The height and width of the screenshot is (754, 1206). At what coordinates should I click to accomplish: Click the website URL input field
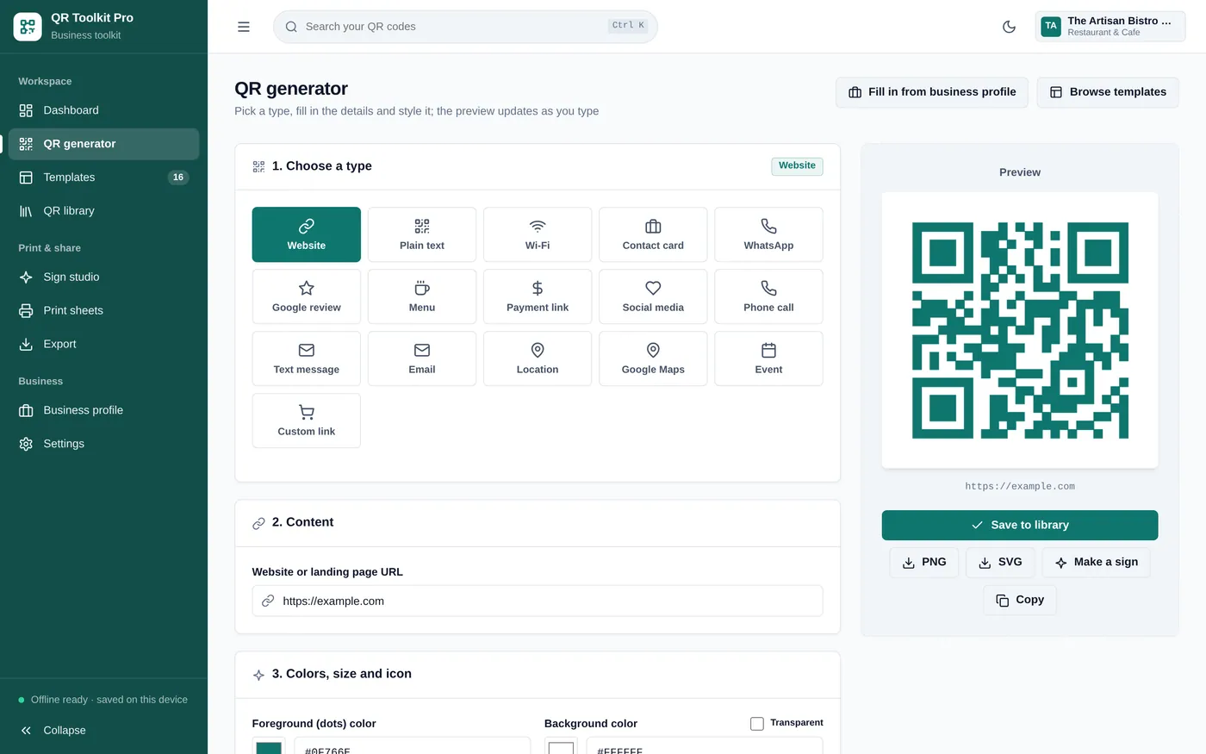pos(538,601)
